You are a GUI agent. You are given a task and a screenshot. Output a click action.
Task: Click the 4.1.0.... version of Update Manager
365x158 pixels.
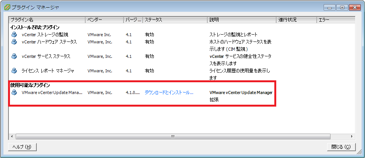click(133, 93)
